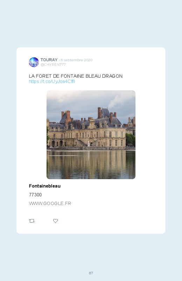
Task: Click the green trees at the photo's right edge
Action: coord(130,139)
